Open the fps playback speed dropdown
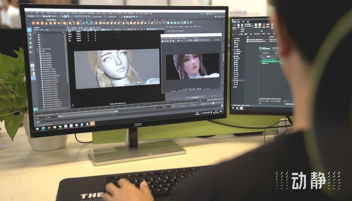This screenshot has width=352, height=201. tap(205, 104)
